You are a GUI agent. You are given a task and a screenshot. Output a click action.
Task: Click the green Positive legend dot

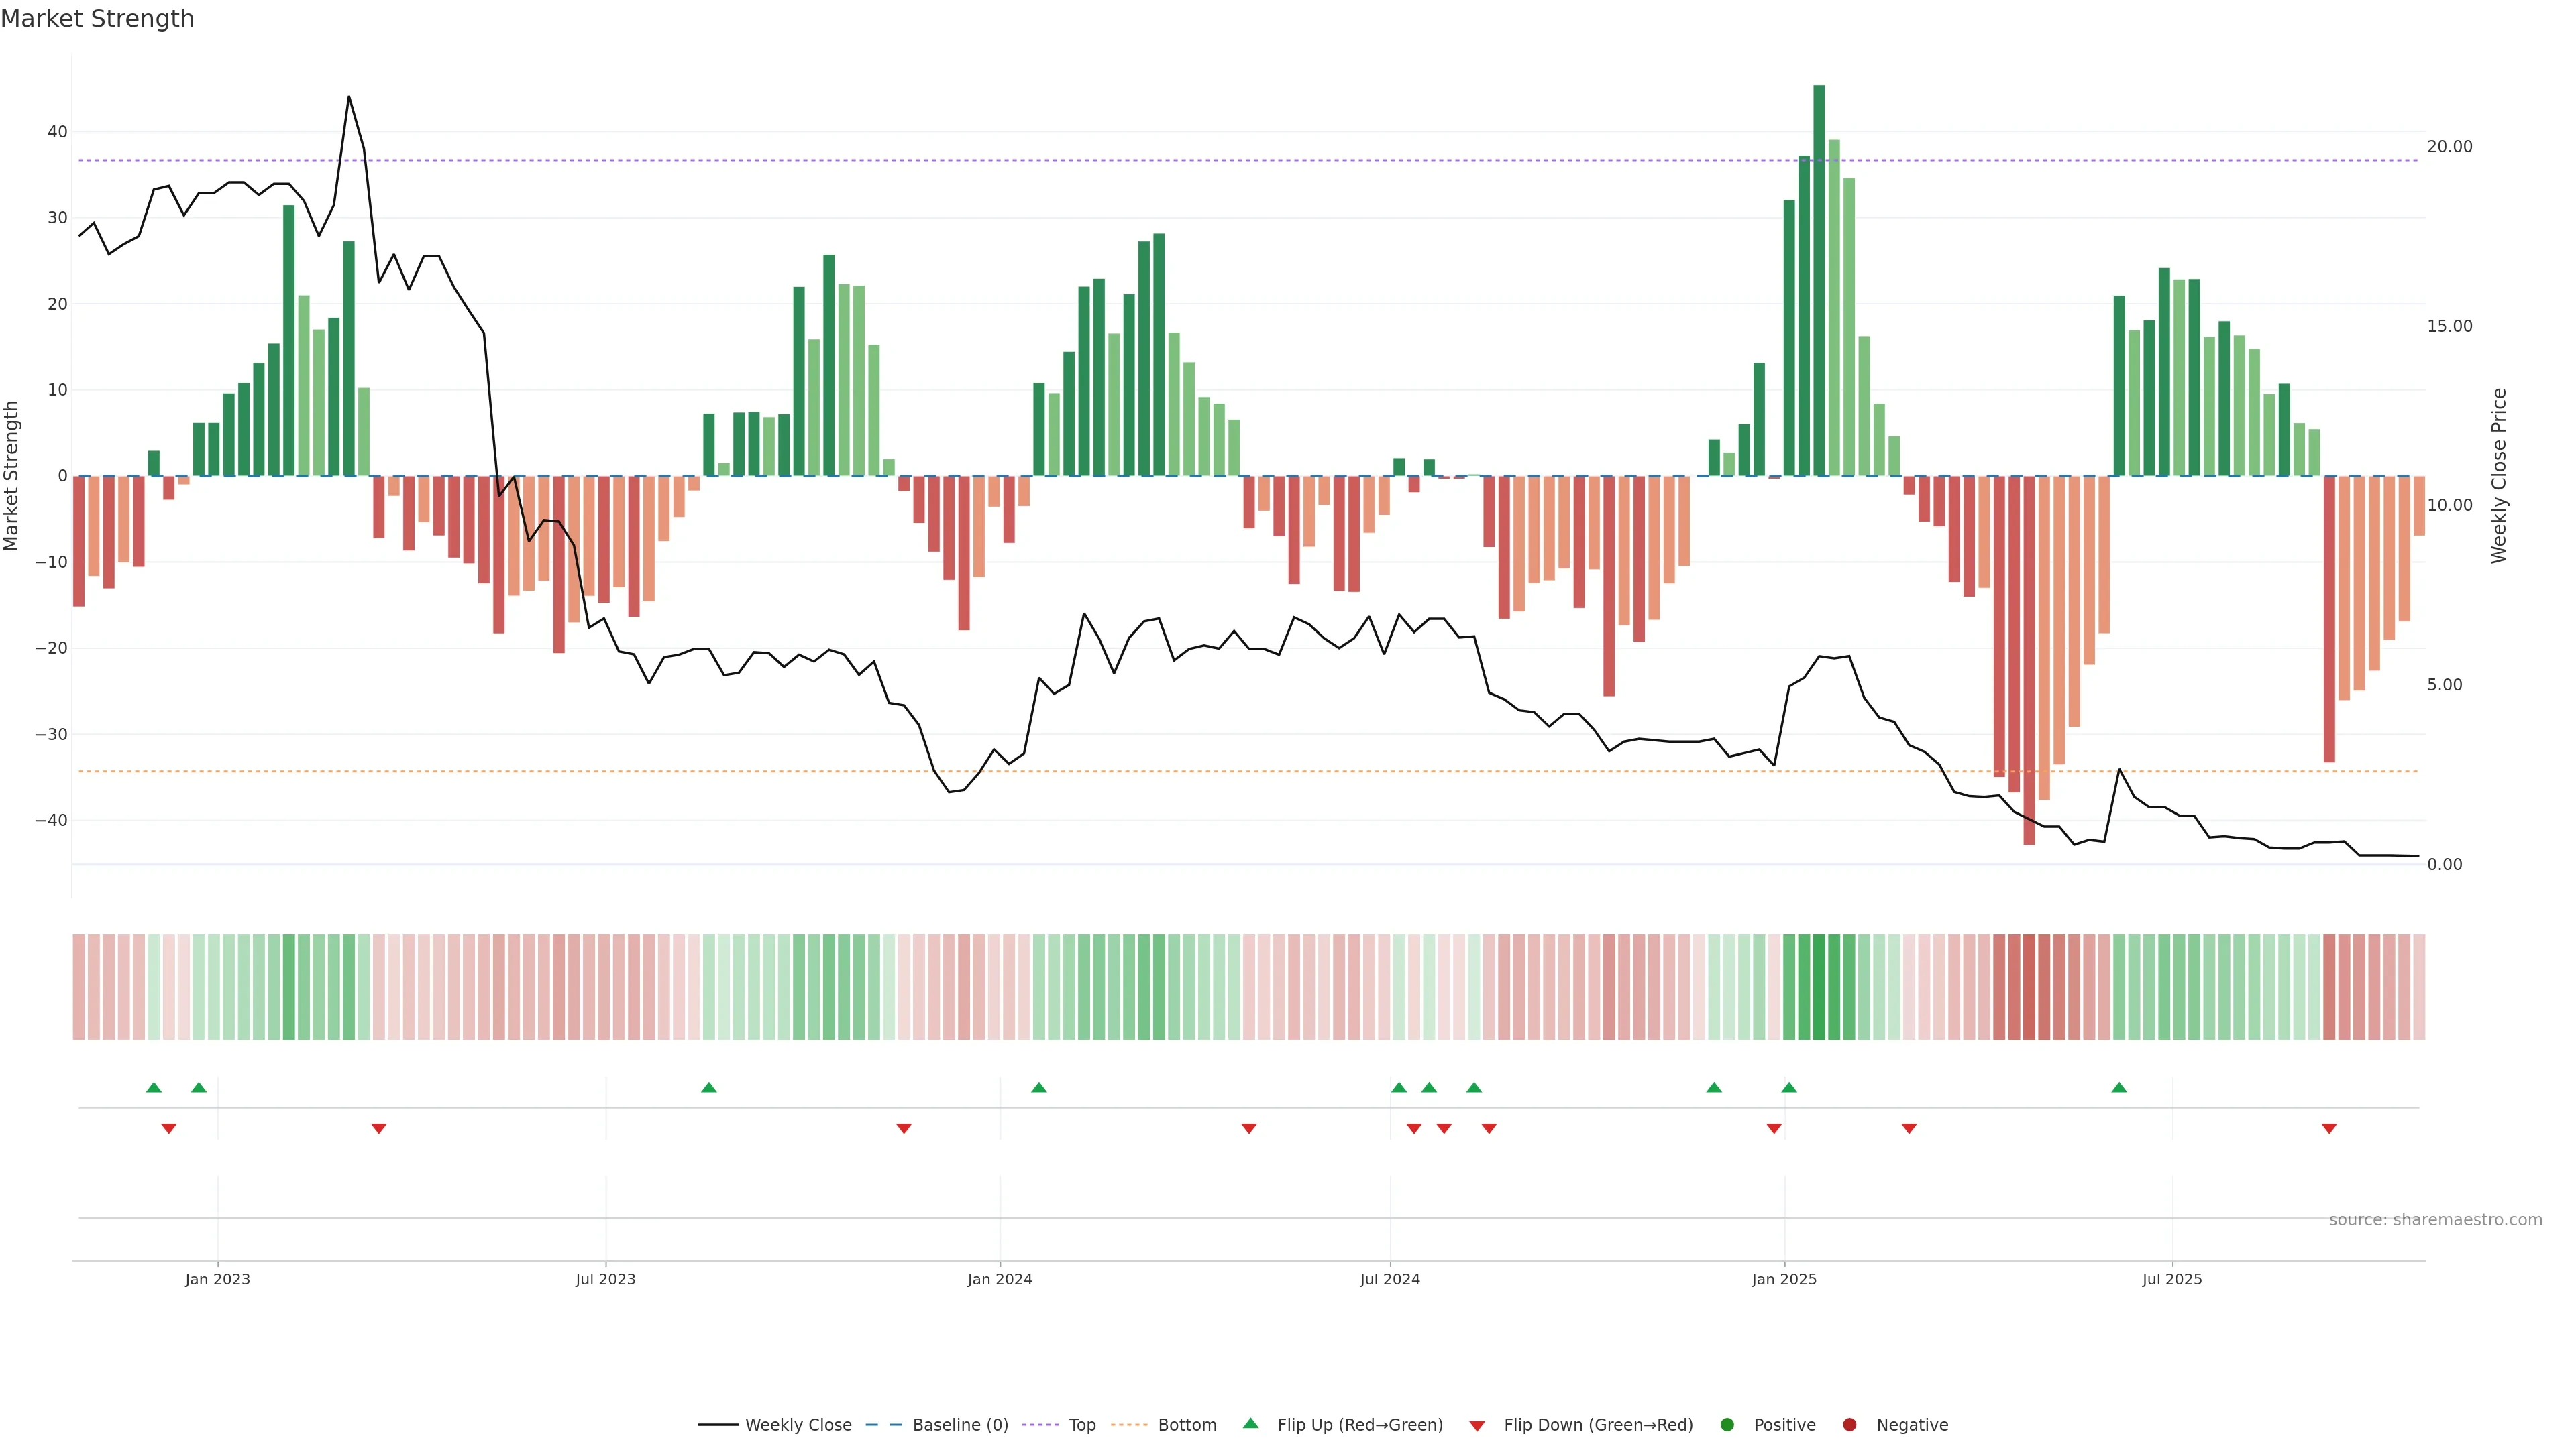pyautogui.click(x=1727, y=1424)
